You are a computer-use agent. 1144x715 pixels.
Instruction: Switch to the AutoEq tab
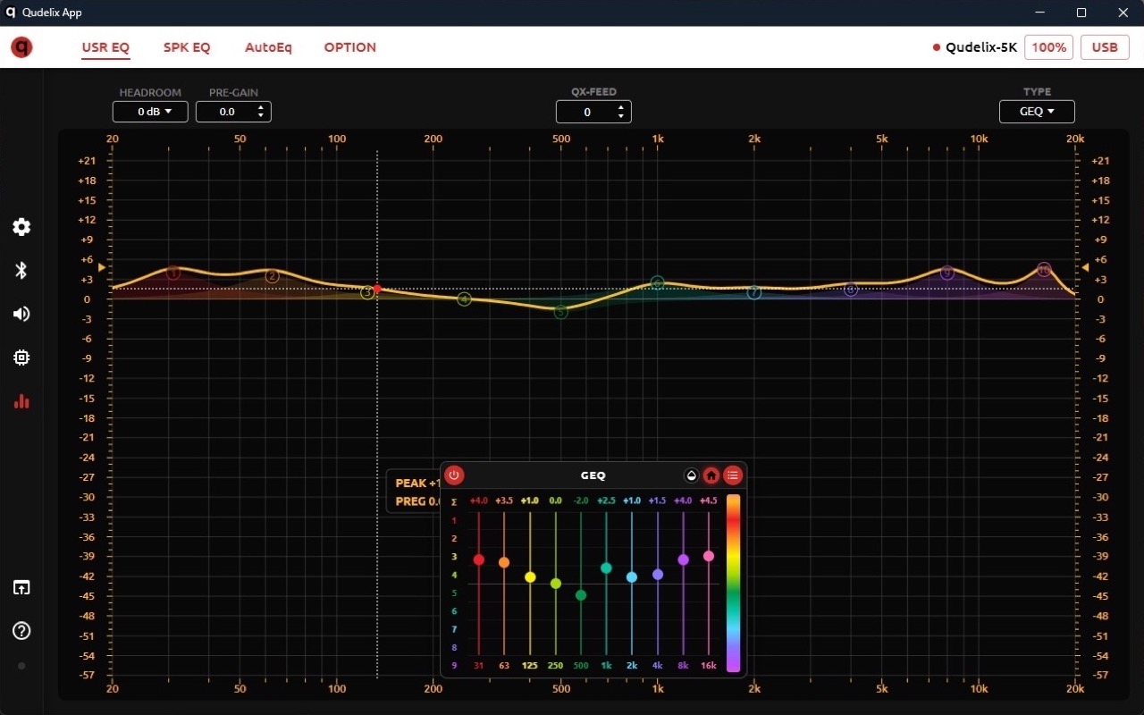coord(268,47)
